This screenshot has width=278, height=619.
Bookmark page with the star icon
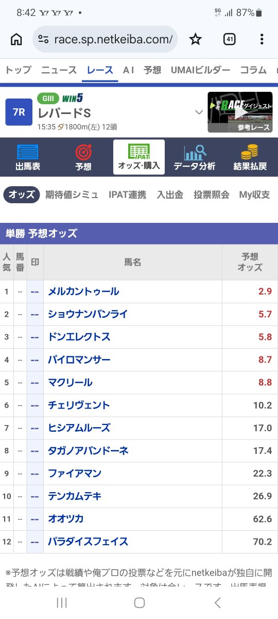196,40
